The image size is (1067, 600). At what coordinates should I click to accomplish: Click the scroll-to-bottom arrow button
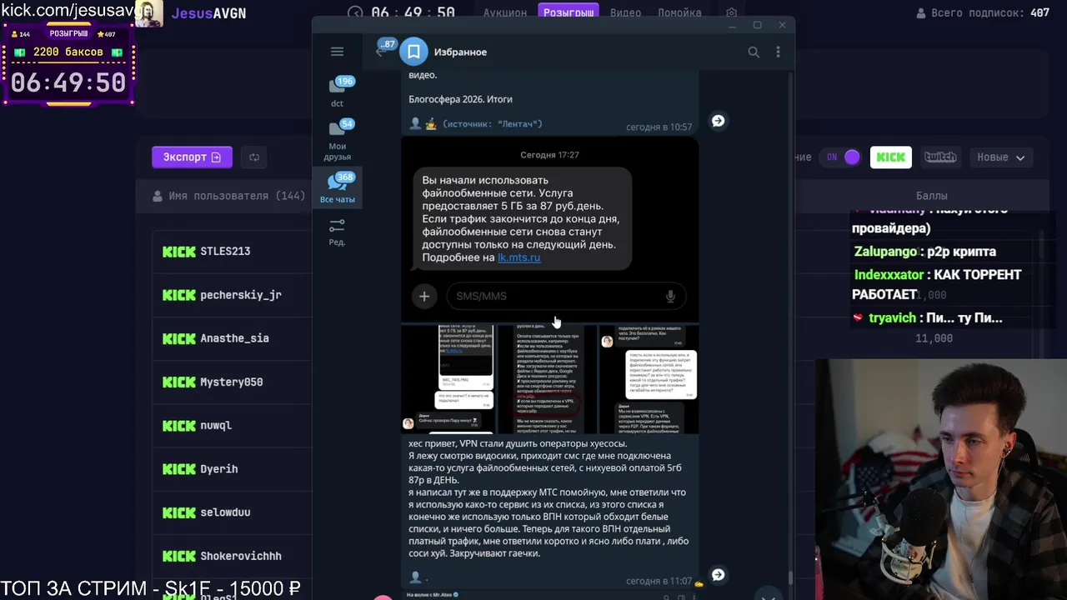pos(768,595)
